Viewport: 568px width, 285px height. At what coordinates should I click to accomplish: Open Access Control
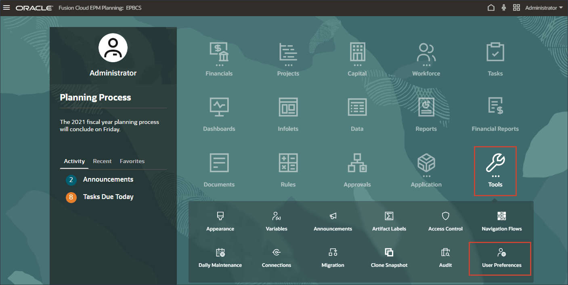[446, 221]
